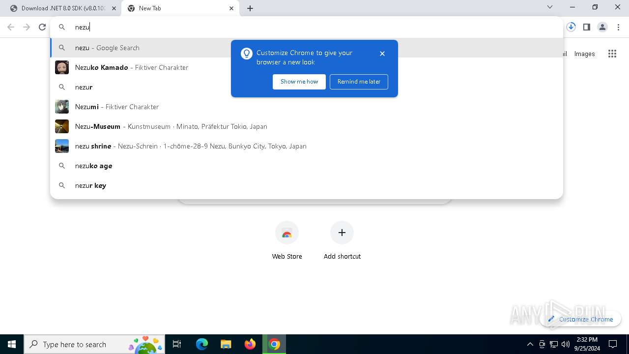Select 'nezur key' suggestion
The width and height of the screenshot is (629, 354).
307,185
